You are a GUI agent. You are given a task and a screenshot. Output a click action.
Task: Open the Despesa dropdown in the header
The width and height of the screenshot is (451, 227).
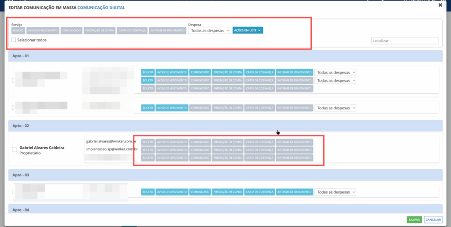(209, 30)
